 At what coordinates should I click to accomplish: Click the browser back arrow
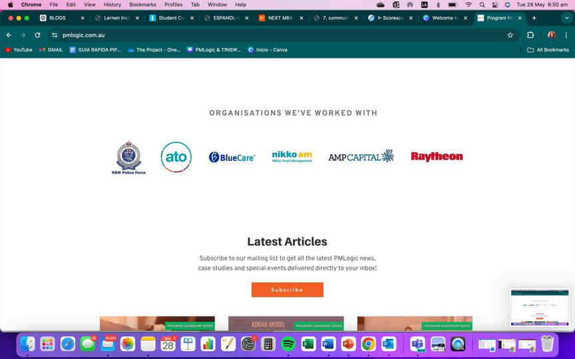pyautogui.click(x=9, y=35)
